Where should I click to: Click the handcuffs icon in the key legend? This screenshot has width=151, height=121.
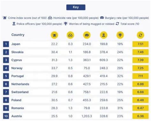[x=50, y=18]
